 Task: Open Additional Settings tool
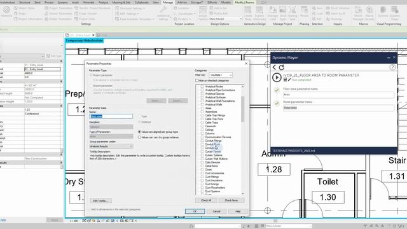point(163,13)
